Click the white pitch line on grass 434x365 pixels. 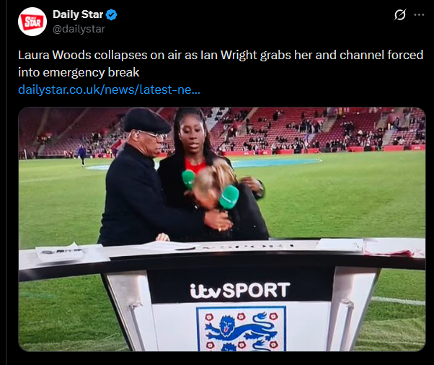click(398, 301)
